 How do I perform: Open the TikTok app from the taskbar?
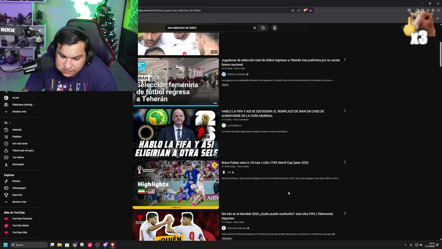(90, 245)
